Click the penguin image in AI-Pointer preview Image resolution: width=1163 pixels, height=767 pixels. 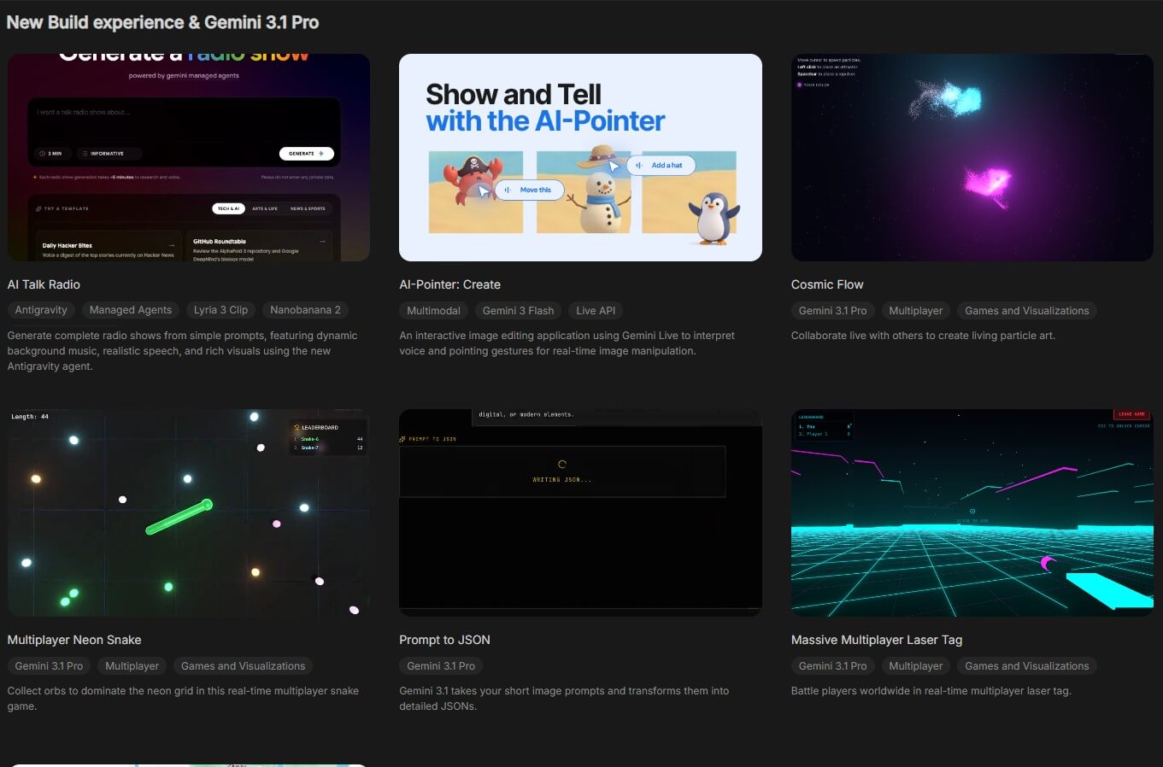click(714, 218)
